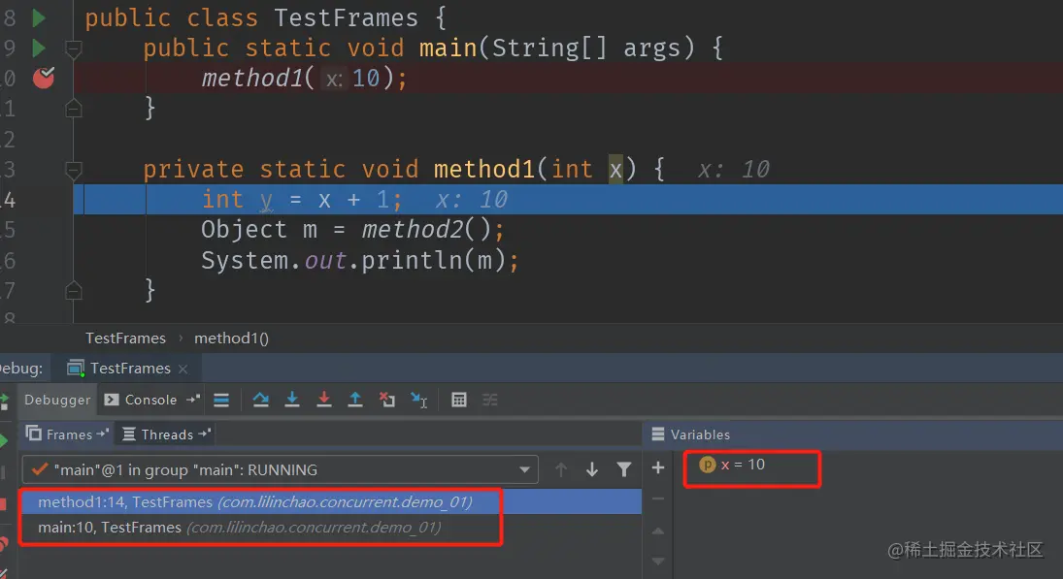Click the pin arrow beside Frames tab
Image resolution: width=1063 pixels, height=579 pixels.
pos(103,434)
